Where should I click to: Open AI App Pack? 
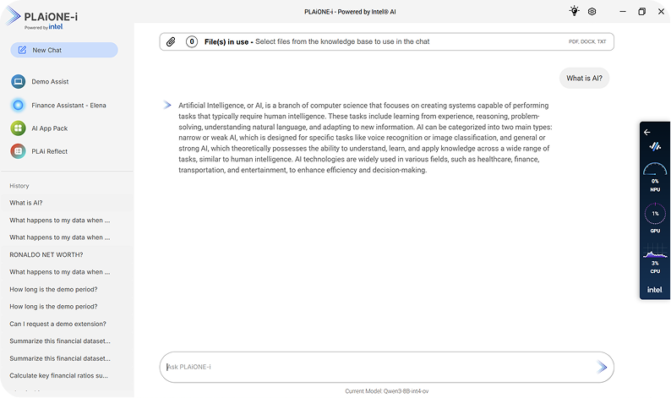[49, 128]
